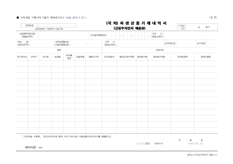Click the '년 월 일' date line
This screenshot has width=233, height=164.
tap(191, 140)
